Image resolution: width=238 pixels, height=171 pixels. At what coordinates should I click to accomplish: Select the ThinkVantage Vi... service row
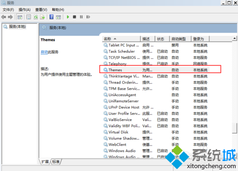156,76
